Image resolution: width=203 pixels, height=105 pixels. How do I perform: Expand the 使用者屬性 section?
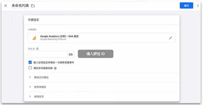pos(104,87)
